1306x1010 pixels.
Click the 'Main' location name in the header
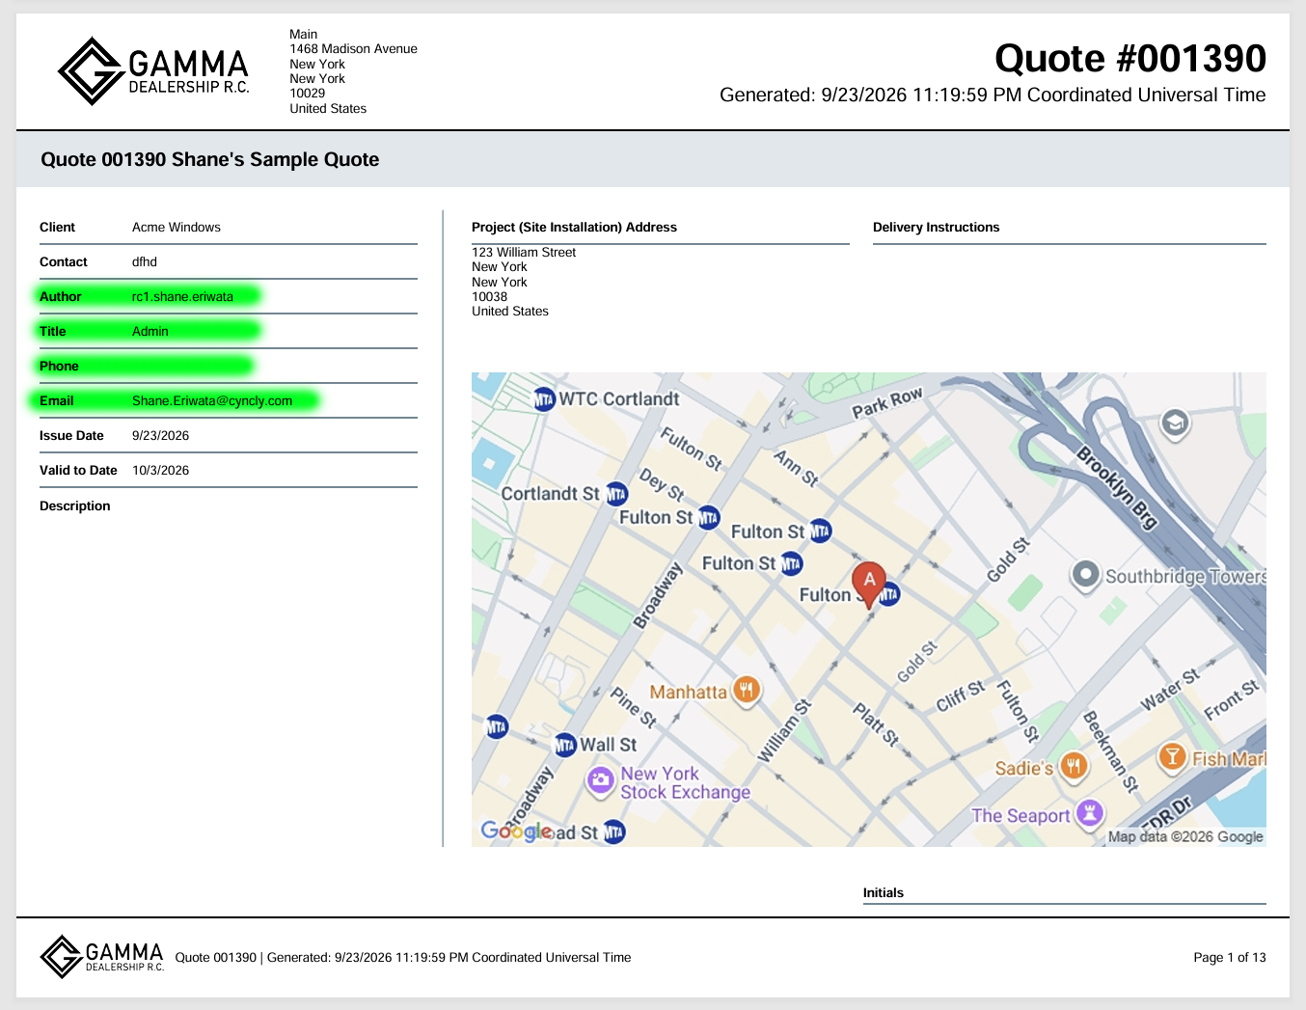(303, 34)
